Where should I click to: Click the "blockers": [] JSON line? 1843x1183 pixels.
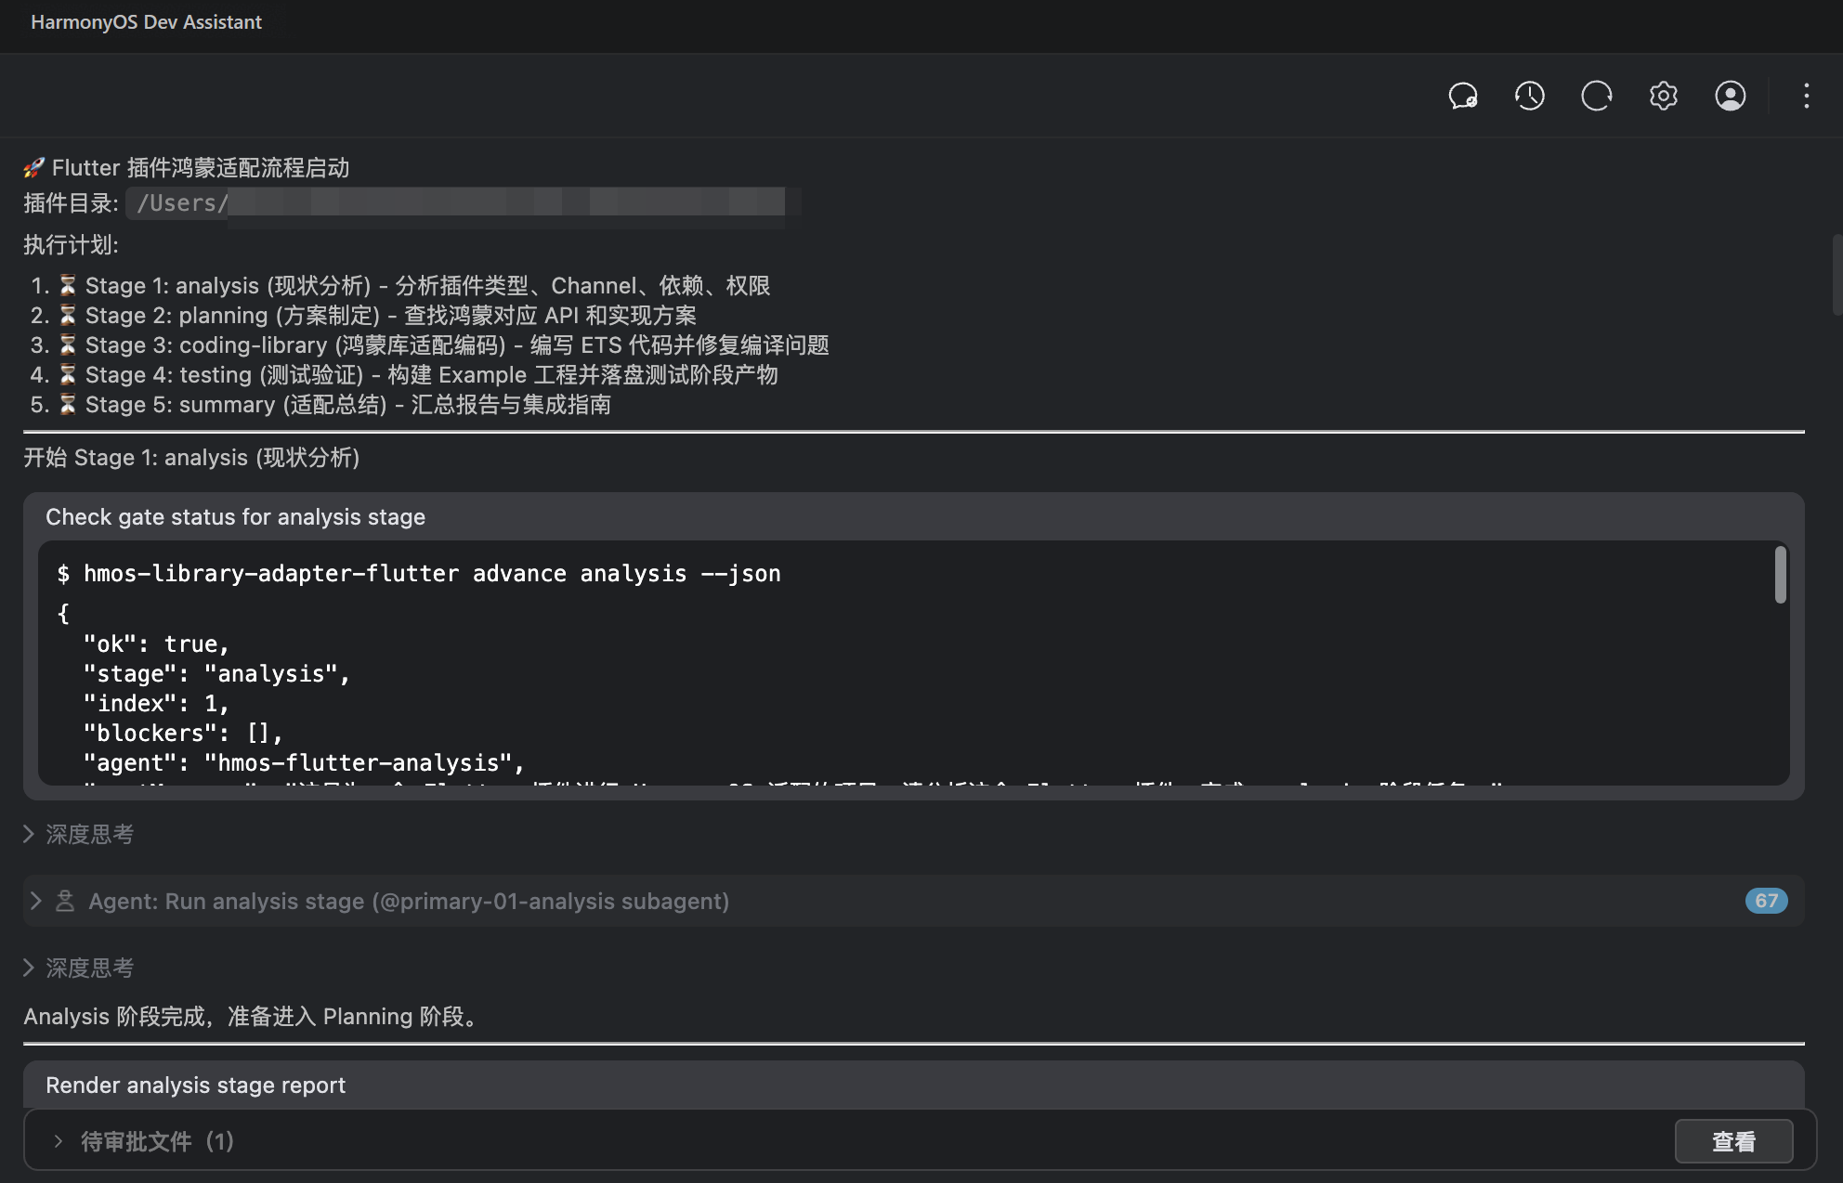coord(183,734)
